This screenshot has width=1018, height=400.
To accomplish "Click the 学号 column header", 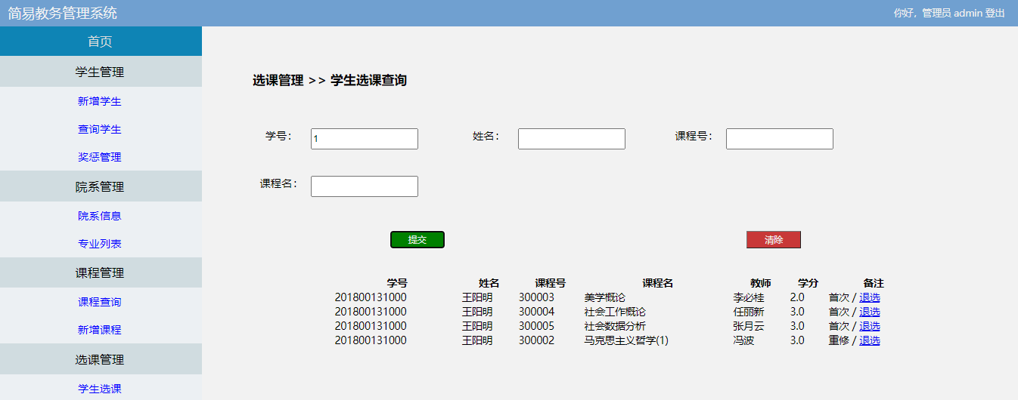I will click(397, 283).
